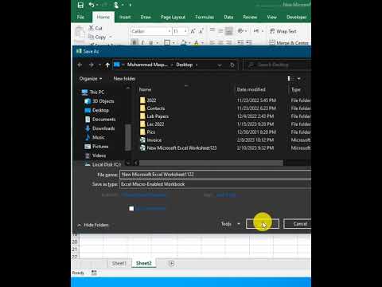Click the Fill Color bucket in Excel ribbon

click(184, 42)
